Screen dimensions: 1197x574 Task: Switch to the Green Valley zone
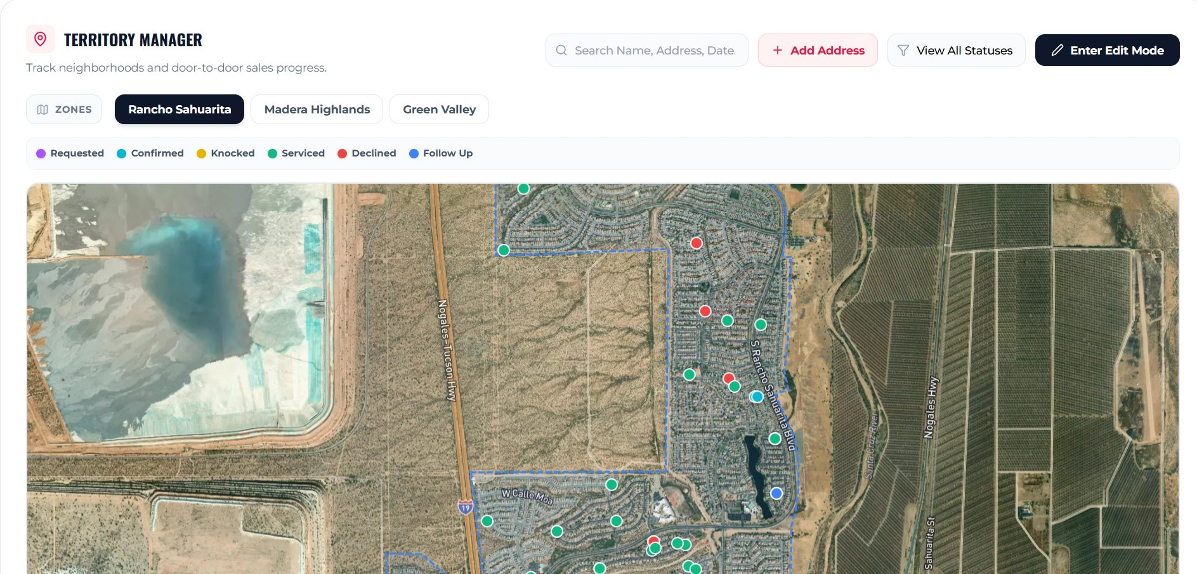pos(439,109)
